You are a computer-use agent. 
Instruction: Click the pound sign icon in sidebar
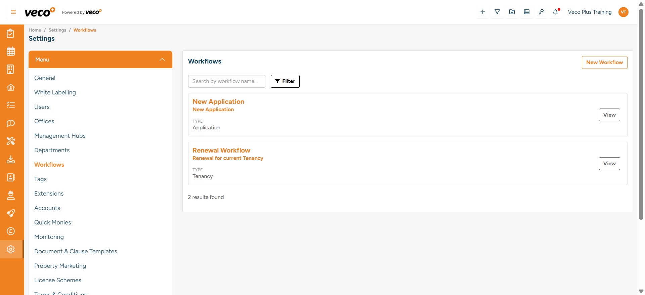click(11, 231)
